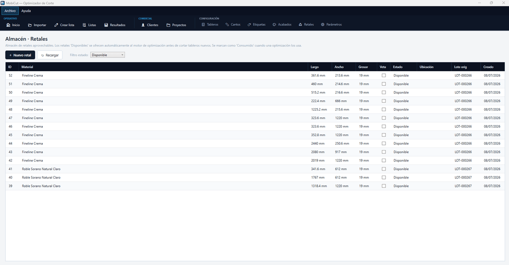Expand the Filtro estado dropdown
Viewport: 509px width, 265px height.
click(x=108, y=55)
